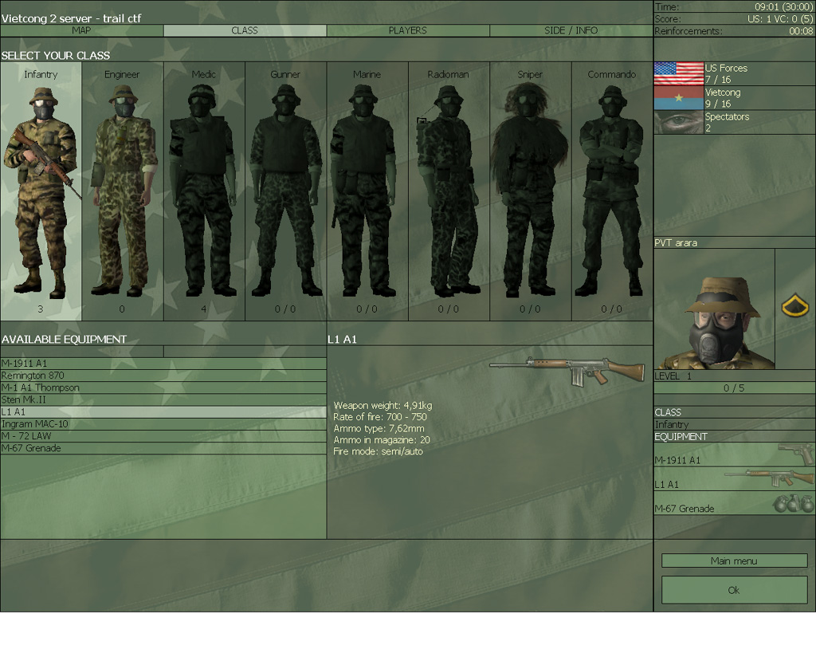Confirm selection with Ok button
The height and width of the screenshot is (653, 816).
pyautogui.click(x=734, y=590)
